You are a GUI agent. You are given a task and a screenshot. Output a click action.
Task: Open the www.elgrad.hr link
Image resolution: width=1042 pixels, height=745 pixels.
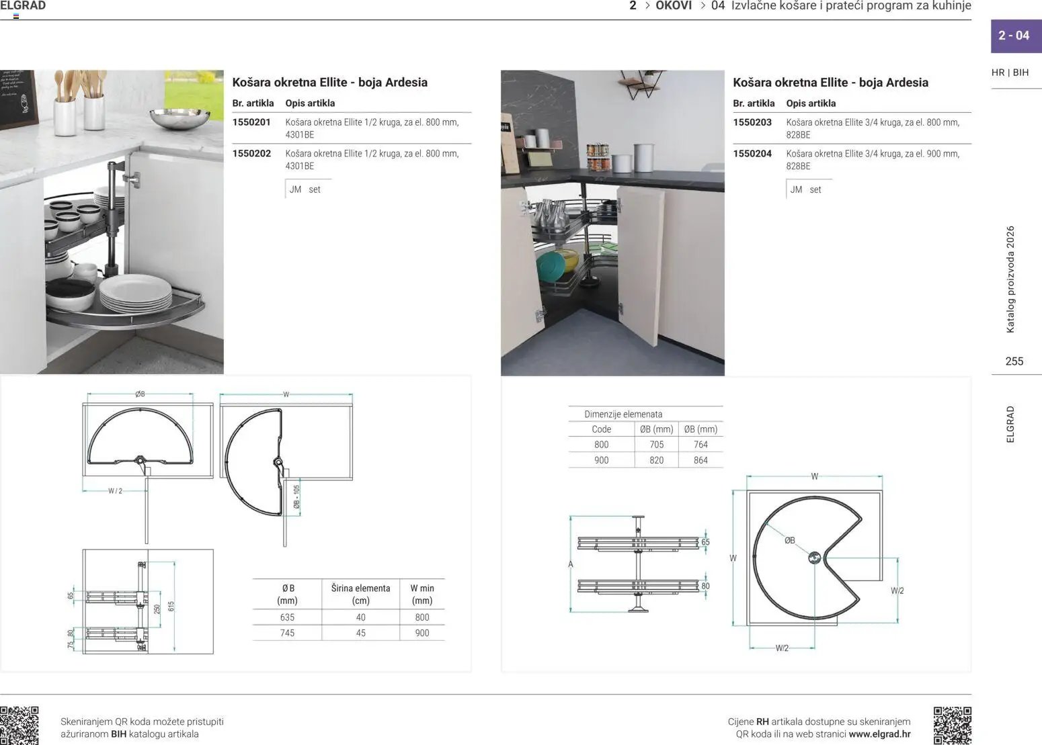point(879,734)
